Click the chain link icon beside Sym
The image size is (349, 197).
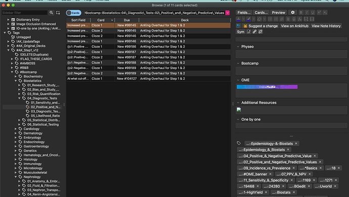tap(254, 32)
